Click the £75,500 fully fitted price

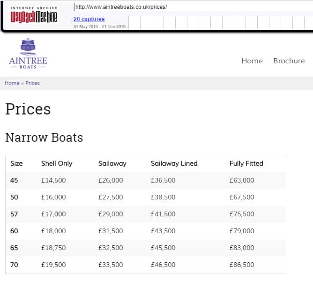click(242, 214)
